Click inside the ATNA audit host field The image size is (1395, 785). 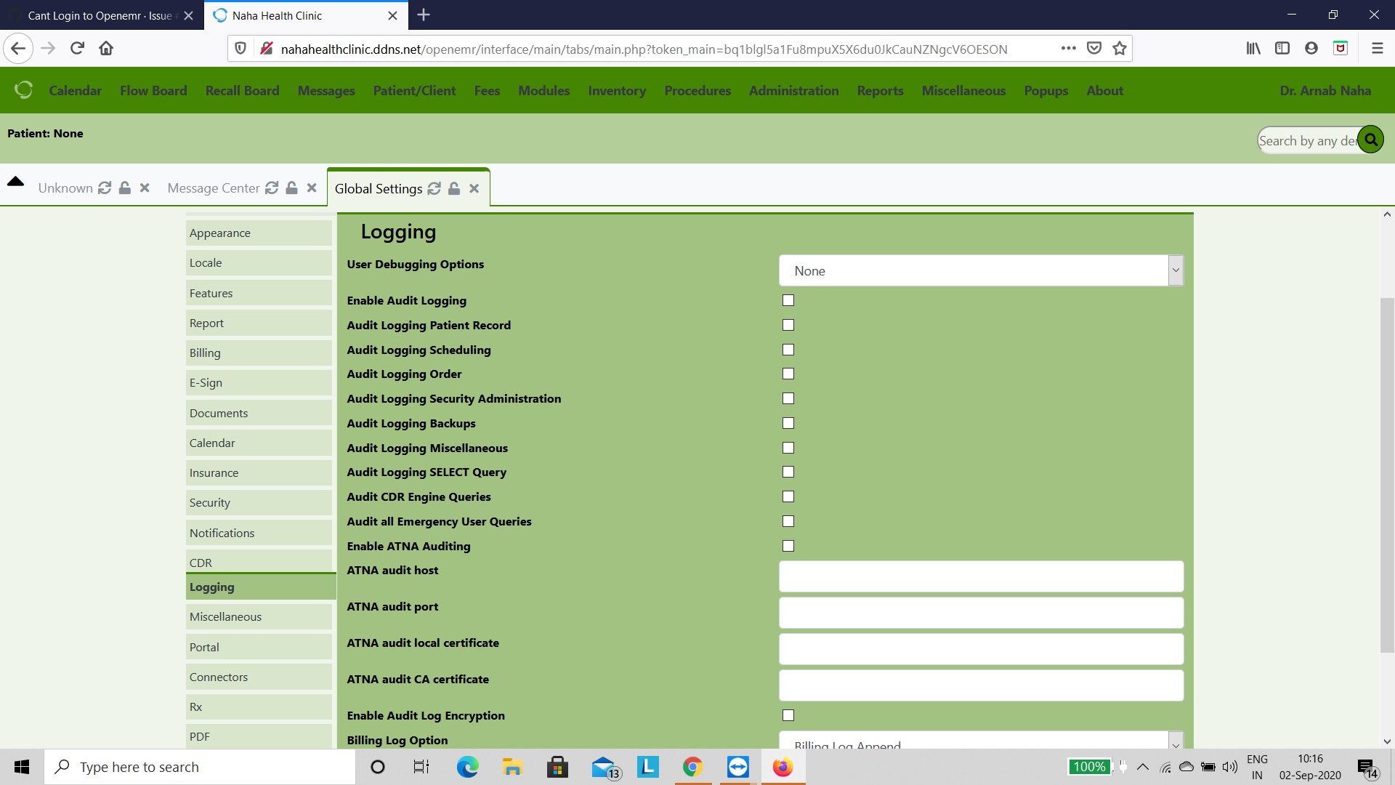tap(980, 576)
